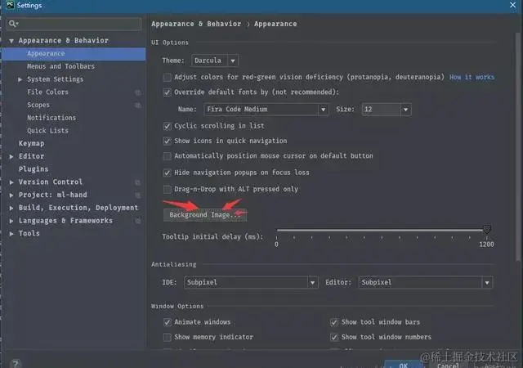The width and height of the screenshot is (523, 368).
Task: Expand Version Control section arrow
Action: point(11,182)
